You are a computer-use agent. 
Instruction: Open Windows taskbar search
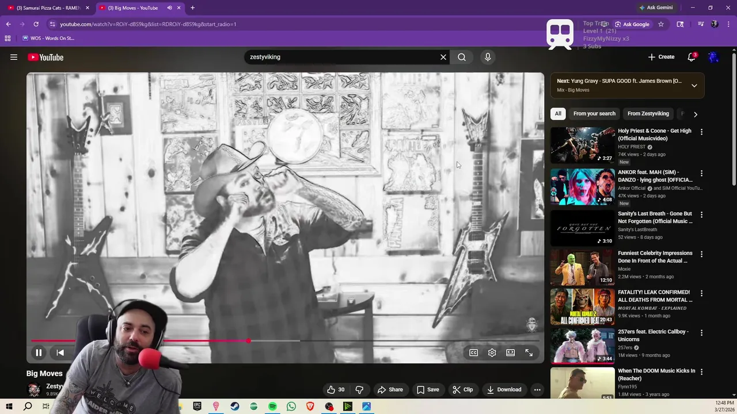coord(28,407)
